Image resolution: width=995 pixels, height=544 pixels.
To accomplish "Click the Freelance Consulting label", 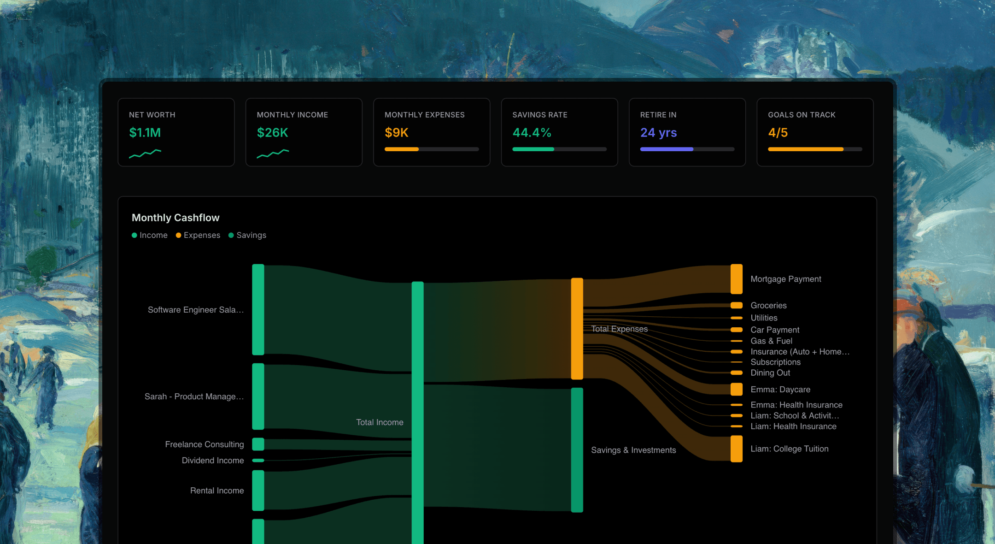I will coord(205,444).
